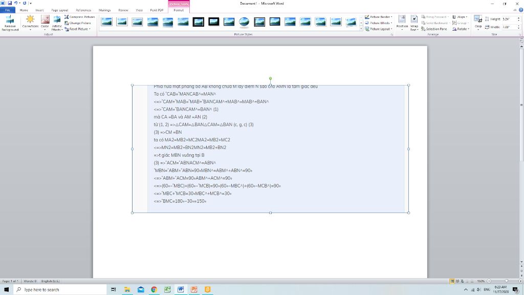Viewport: 524px width, 295px height.
Task: Open Artistic Effects options
Action: (57, 24)
